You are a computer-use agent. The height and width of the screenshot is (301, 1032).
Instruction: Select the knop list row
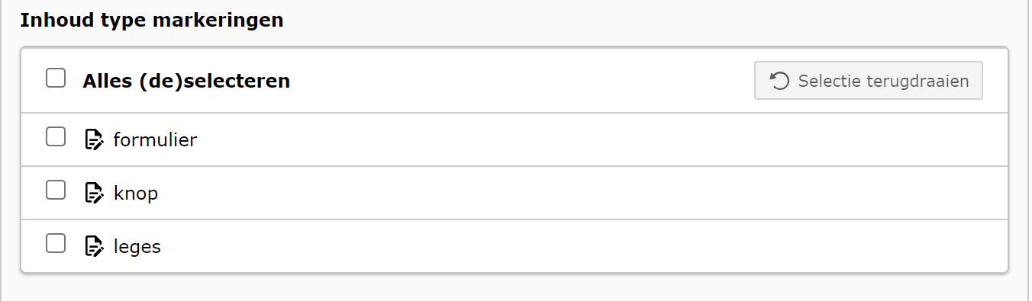(514, 193)
